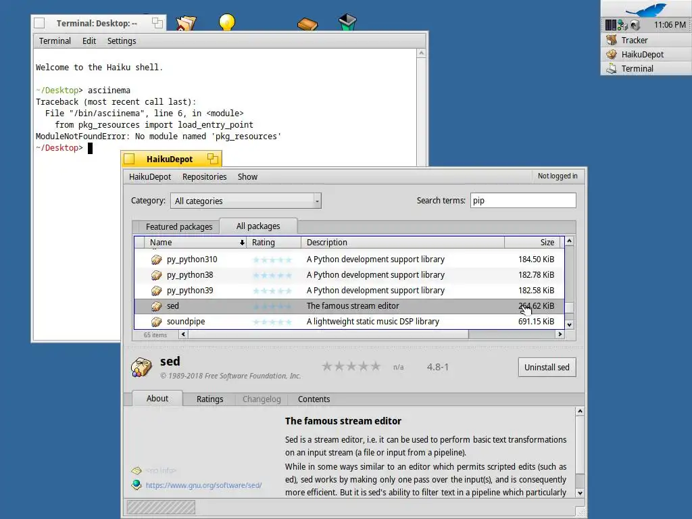Click the process controller tray icon
The height and width of the screenshot is (519, 692).
[611, 25]
